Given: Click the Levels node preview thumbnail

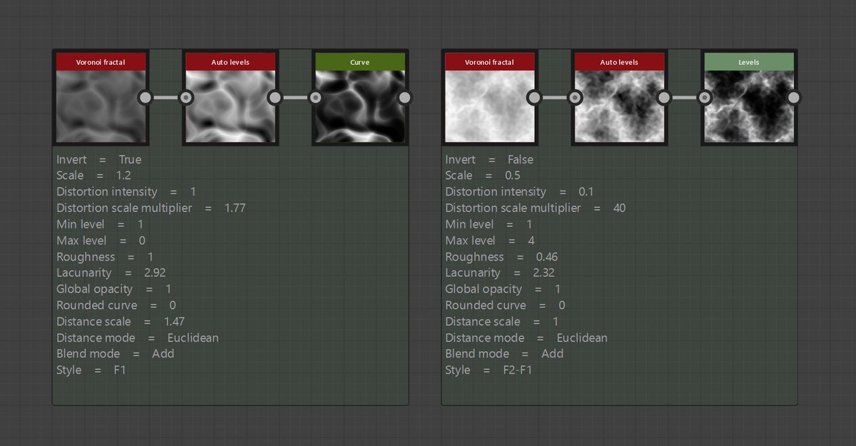Looking at the screenshot, I should pos(748,106).
